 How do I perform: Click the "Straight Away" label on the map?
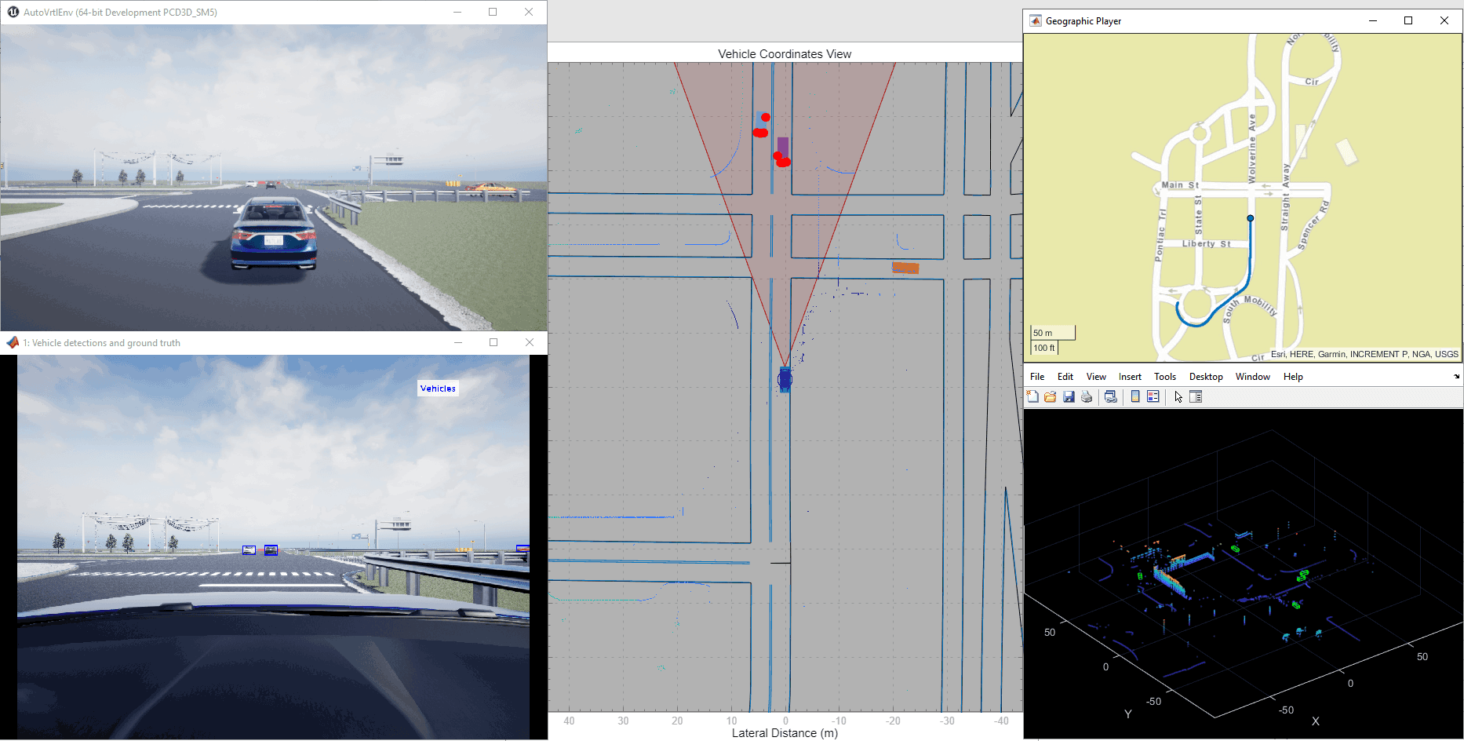1286,197
